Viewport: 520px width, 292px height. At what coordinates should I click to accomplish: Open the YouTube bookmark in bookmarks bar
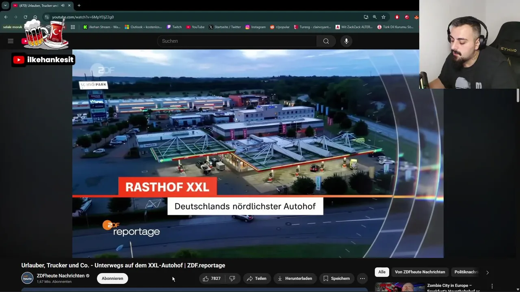tap(195, 27)
